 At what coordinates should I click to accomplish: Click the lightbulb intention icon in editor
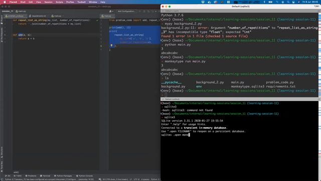(x=111, y=46)
